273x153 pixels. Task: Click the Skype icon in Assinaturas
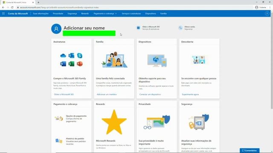click(x=80, y=56)
